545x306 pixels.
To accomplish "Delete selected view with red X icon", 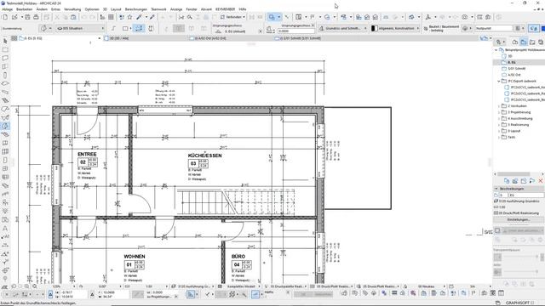I will tap(541, 181).
